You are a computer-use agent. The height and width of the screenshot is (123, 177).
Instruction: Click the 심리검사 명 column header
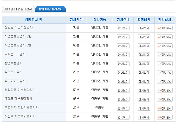[34, 20]
